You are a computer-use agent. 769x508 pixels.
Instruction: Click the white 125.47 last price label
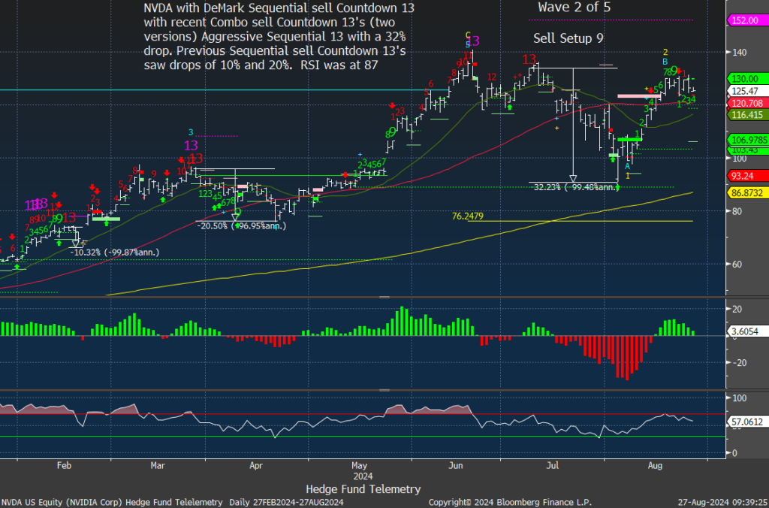[x=747, y=91]
